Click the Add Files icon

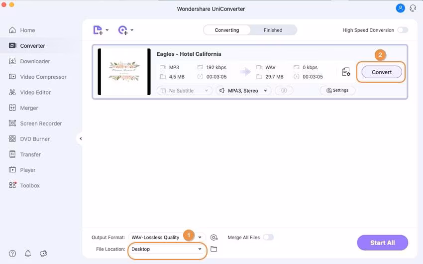pyautogui.click(x=98, y=30)
